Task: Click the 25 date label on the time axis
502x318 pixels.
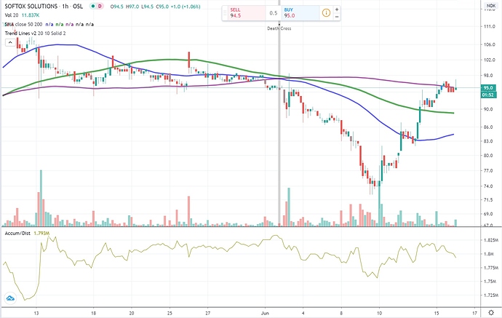Action: pos(170,313)
